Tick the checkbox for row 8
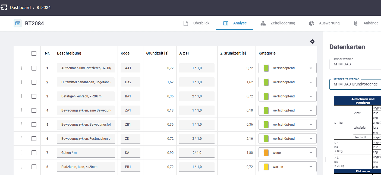This screenshot has height=175, width=381. tap(34, 167)
